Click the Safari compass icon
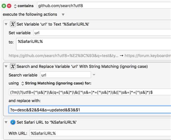Screen dimensions: 171x140 (13, 122)
